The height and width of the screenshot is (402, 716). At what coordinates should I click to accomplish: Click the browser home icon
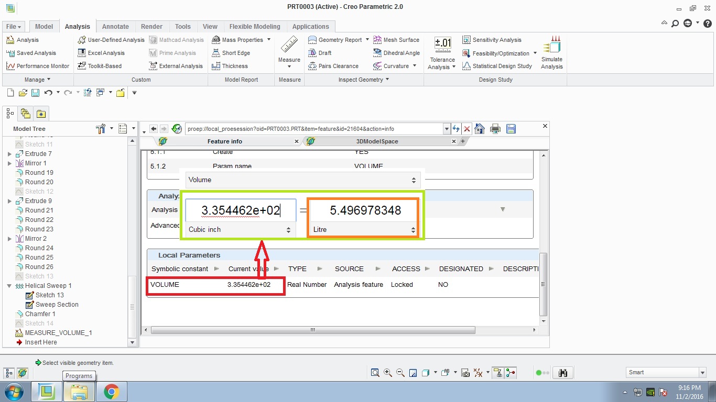[x=479, y=129]
